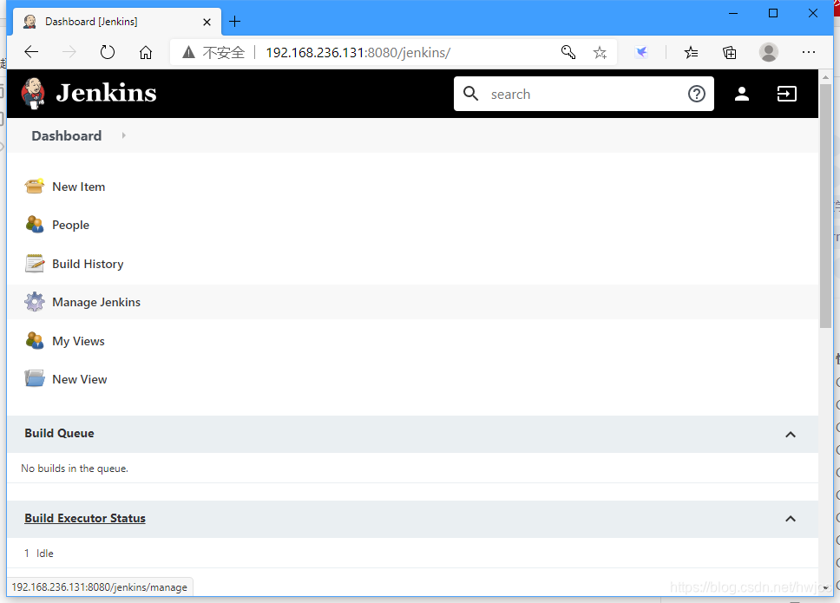The width and height of the screenshot is (840, 603).
Task: Focus the Jenkins search field
Action: pos(583,94)
